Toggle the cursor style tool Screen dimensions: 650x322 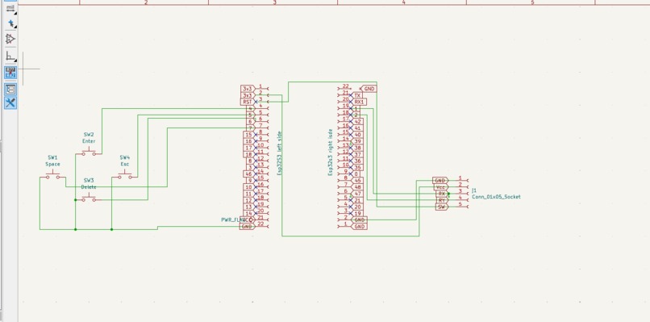coord(10,23)
